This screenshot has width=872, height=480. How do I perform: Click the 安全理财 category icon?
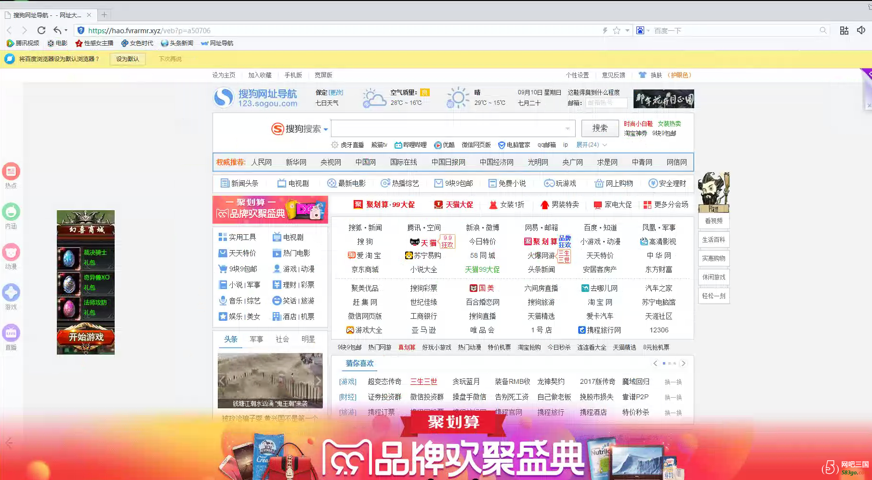tap(653, 183)
